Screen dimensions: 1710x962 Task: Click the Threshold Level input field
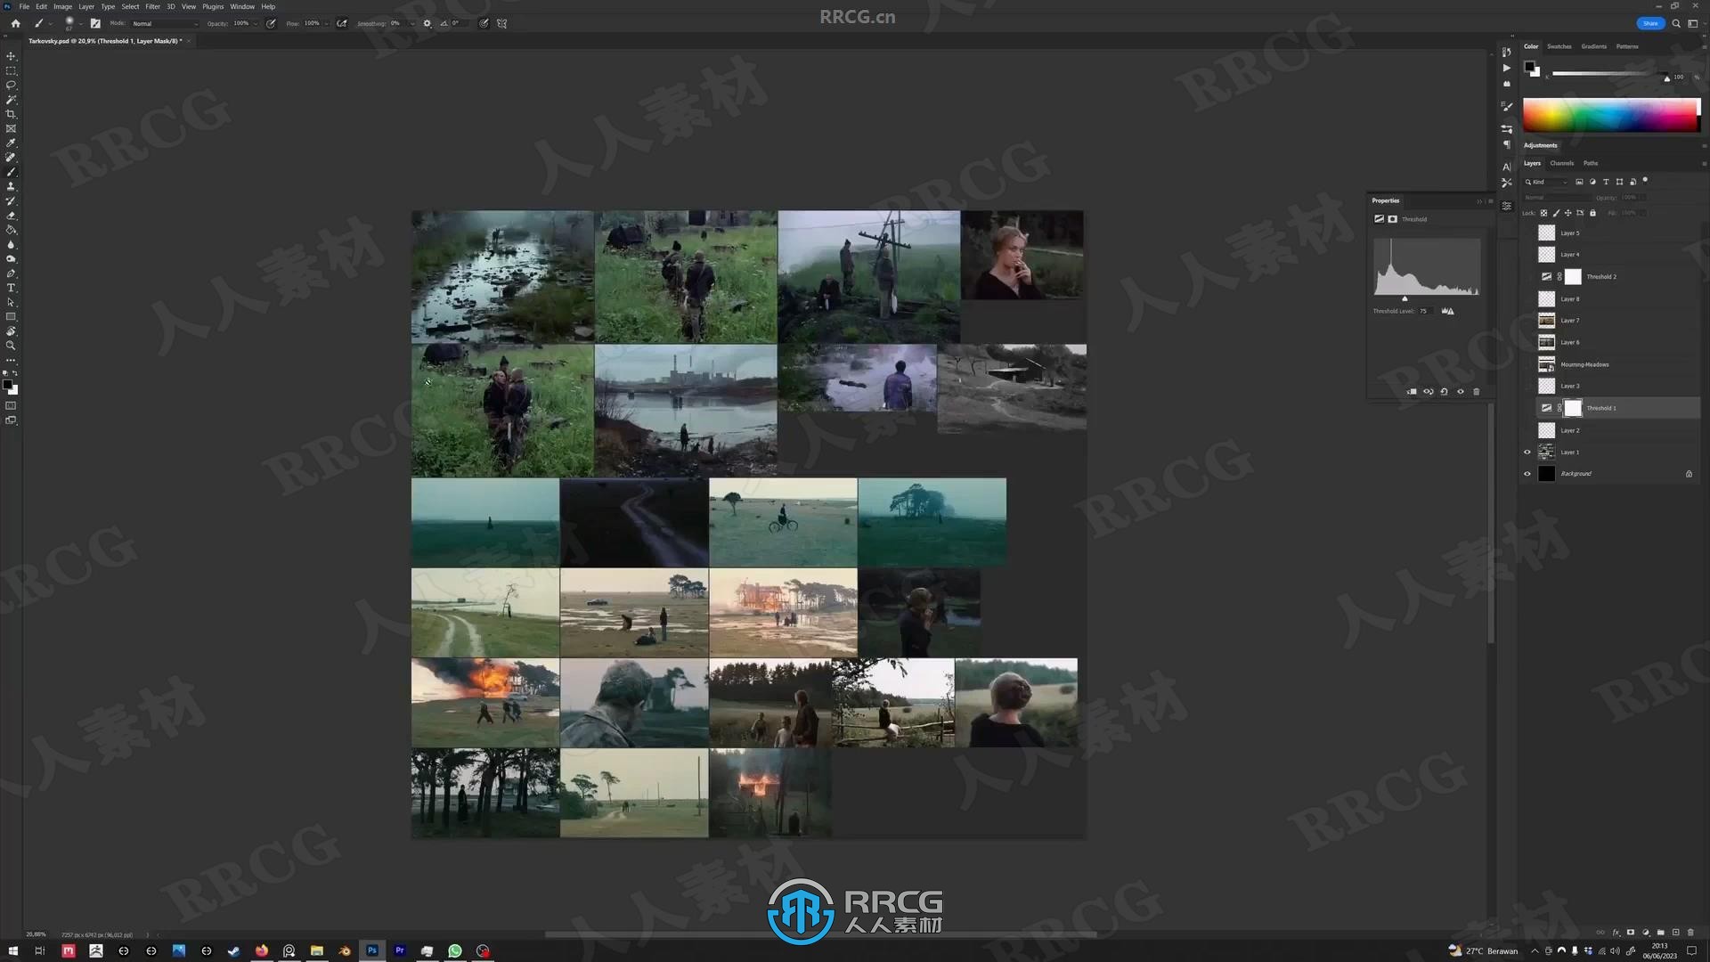(x=1428, y=311)
